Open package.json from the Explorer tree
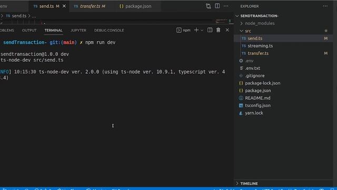Screen dimensions: 337x190 pos(283,90)
